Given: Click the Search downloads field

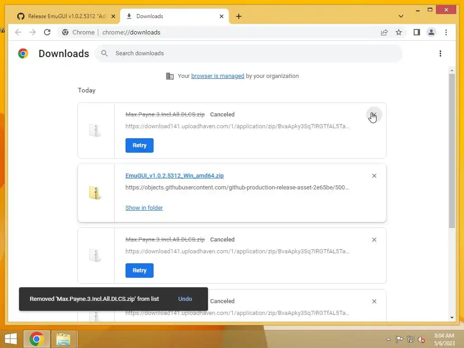Looking at the screenshot, I should (249, 53).
